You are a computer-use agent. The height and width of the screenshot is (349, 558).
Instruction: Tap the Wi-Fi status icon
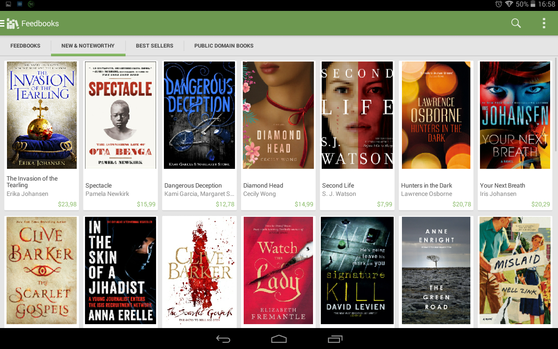point(509,4)
